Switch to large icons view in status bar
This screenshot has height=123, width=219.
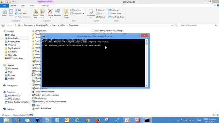tap(217, 115)
